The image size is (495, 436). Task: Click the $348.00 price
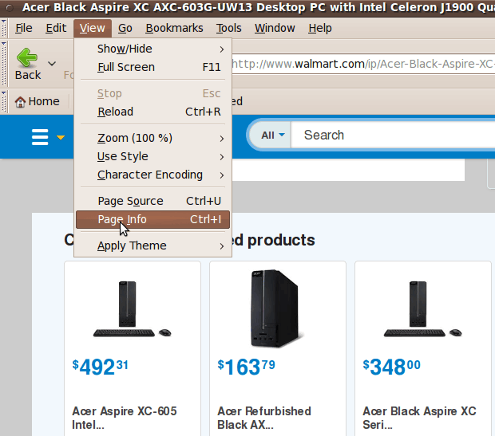tap(391, 367)
